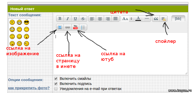Toggle bold formatting button
193x93 pixels.
(x=60, y=18)
